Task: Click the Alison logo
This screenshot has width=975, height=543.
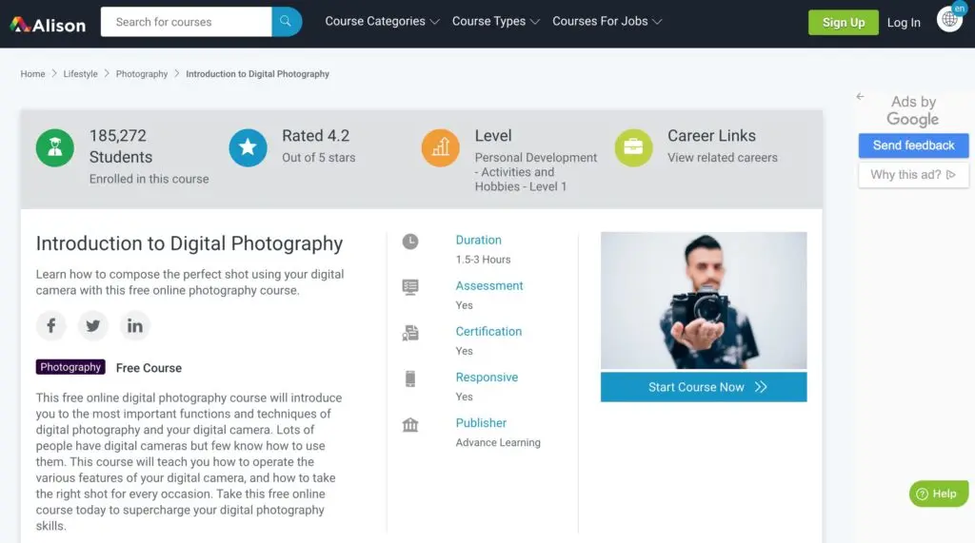Action: [48, 24]
